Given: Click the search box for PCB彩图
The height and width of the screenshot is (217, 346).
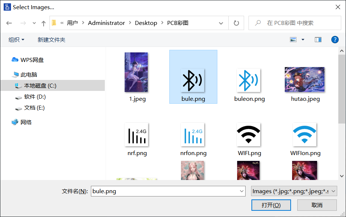Looking at the screenshot, I should coord(295,23).
